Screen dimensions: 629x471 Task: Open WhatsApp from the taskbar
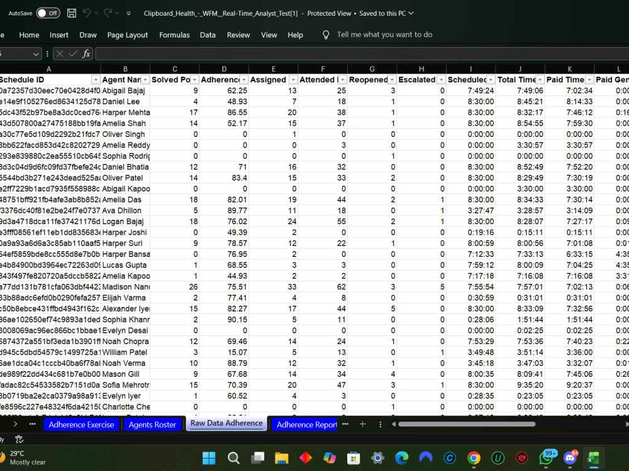(547, 457)
